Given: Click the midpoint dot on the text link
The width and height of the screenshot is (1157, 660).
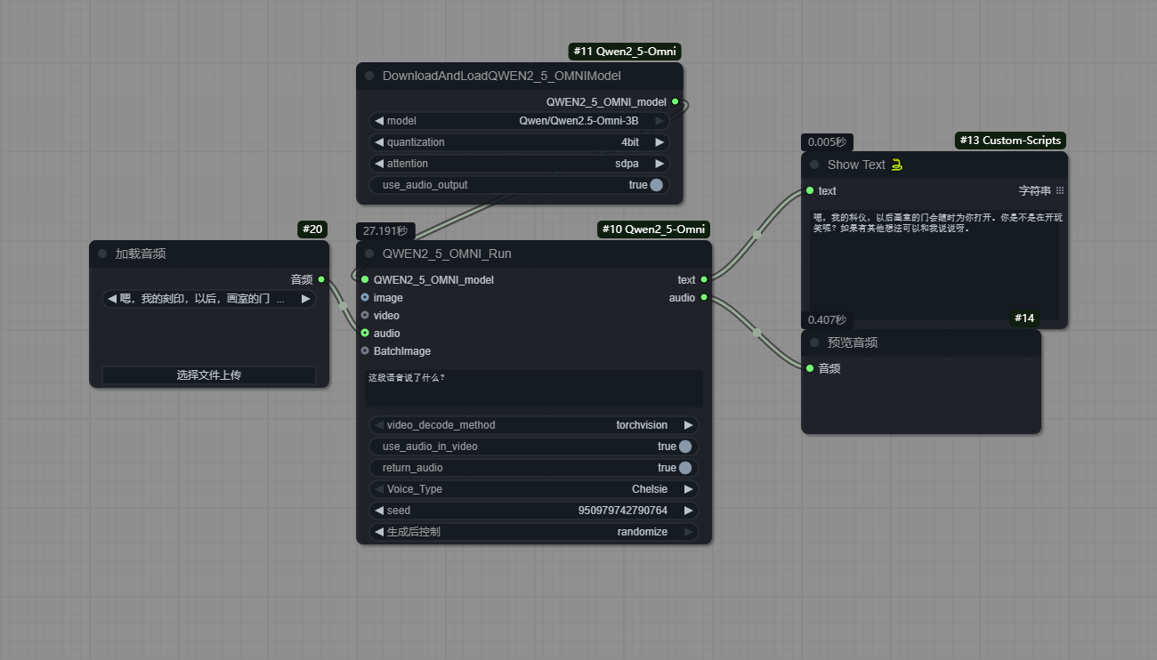Looking at the screenshot, I should 757,235.
